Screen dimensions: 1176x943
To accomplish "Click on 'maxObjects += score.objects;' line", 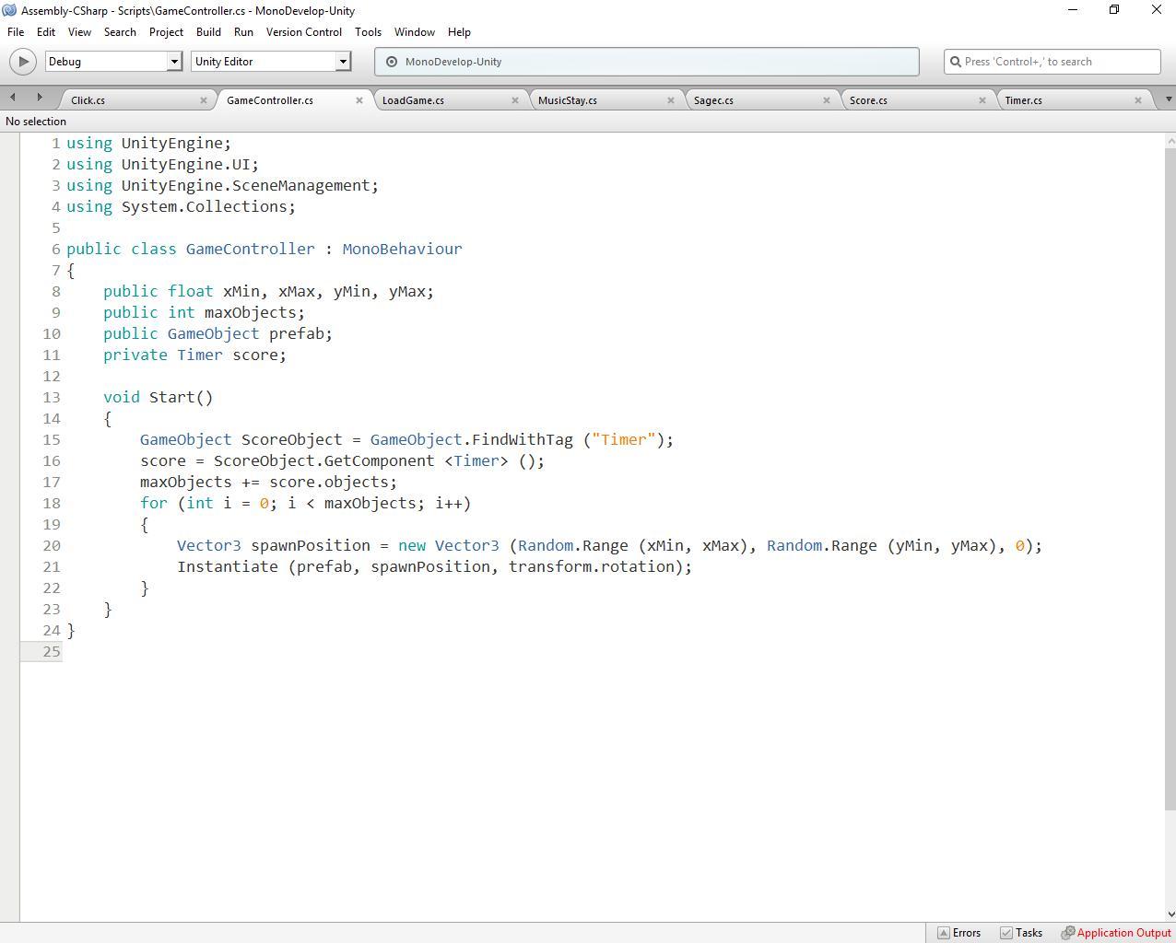I will 268,482.
